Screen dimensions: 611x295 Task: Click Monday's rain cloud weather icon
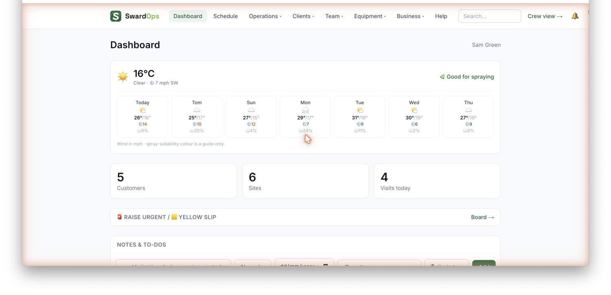point(305,110)
